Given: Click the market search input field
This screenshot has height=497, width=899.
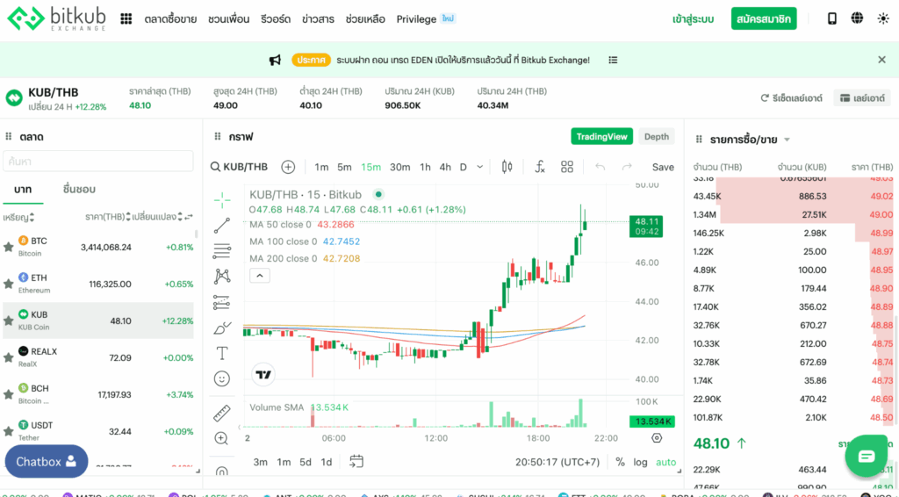Looking at the screenshot, I should pyautogui.click(x=98, y=161).
